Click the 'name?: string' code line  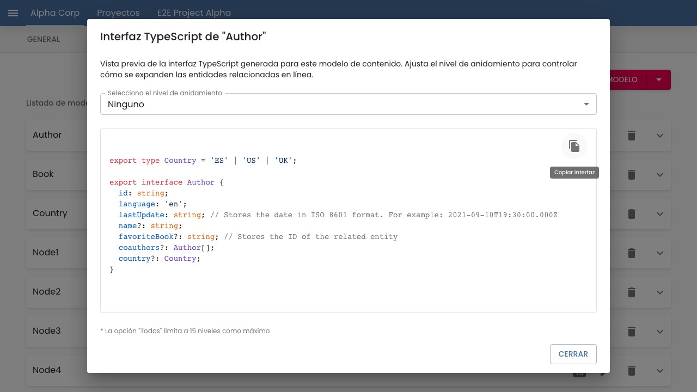[150, 226]
